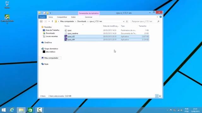Open Camtasia taskbar icon
Viewport: 202px width, 113px height.
(39, 110)
